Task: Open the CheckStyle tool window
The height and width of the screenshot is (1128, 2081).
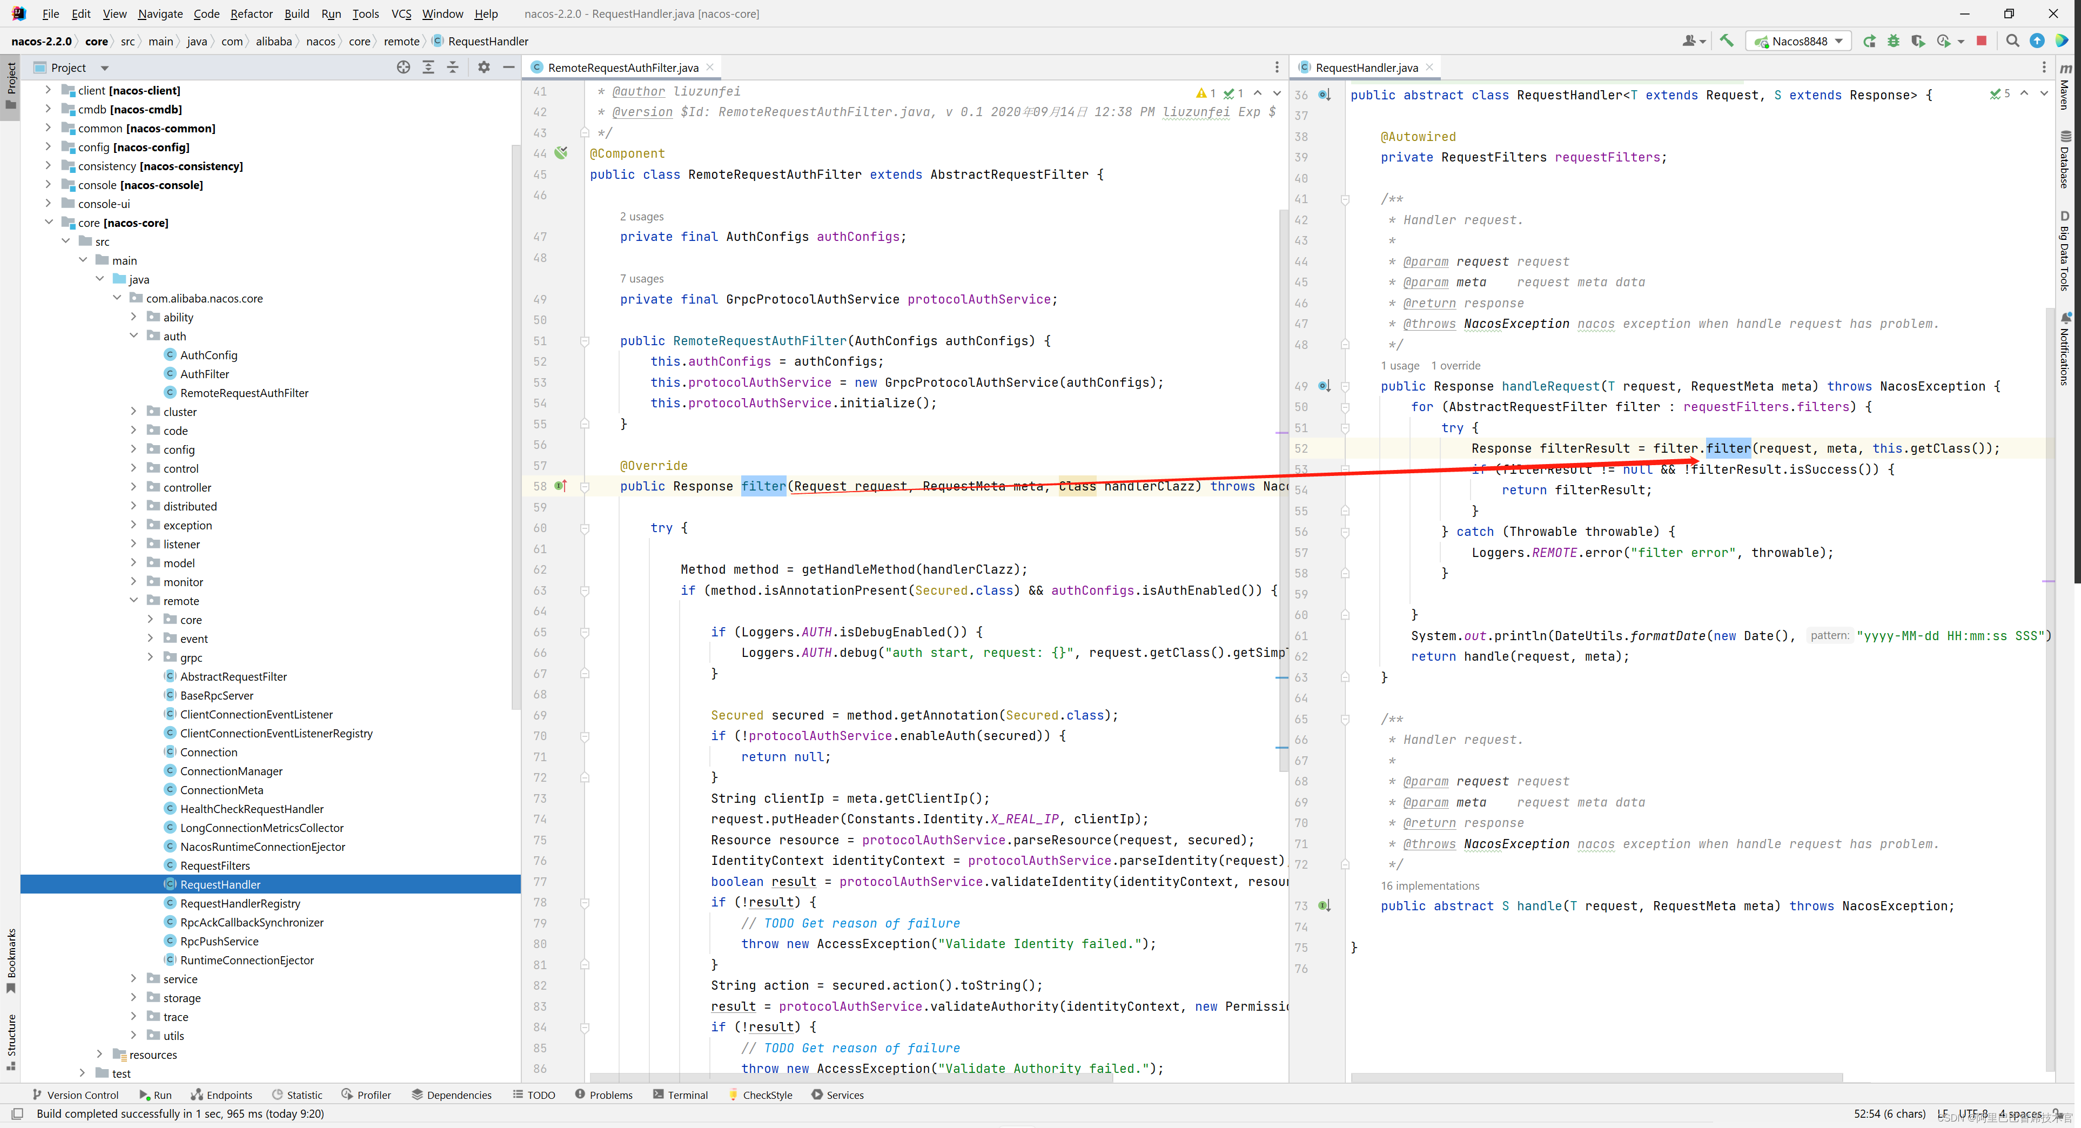Action: click(760, 1095)
